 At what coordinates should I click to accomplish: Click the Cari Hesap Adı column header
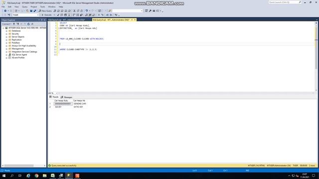coord(79,100)
